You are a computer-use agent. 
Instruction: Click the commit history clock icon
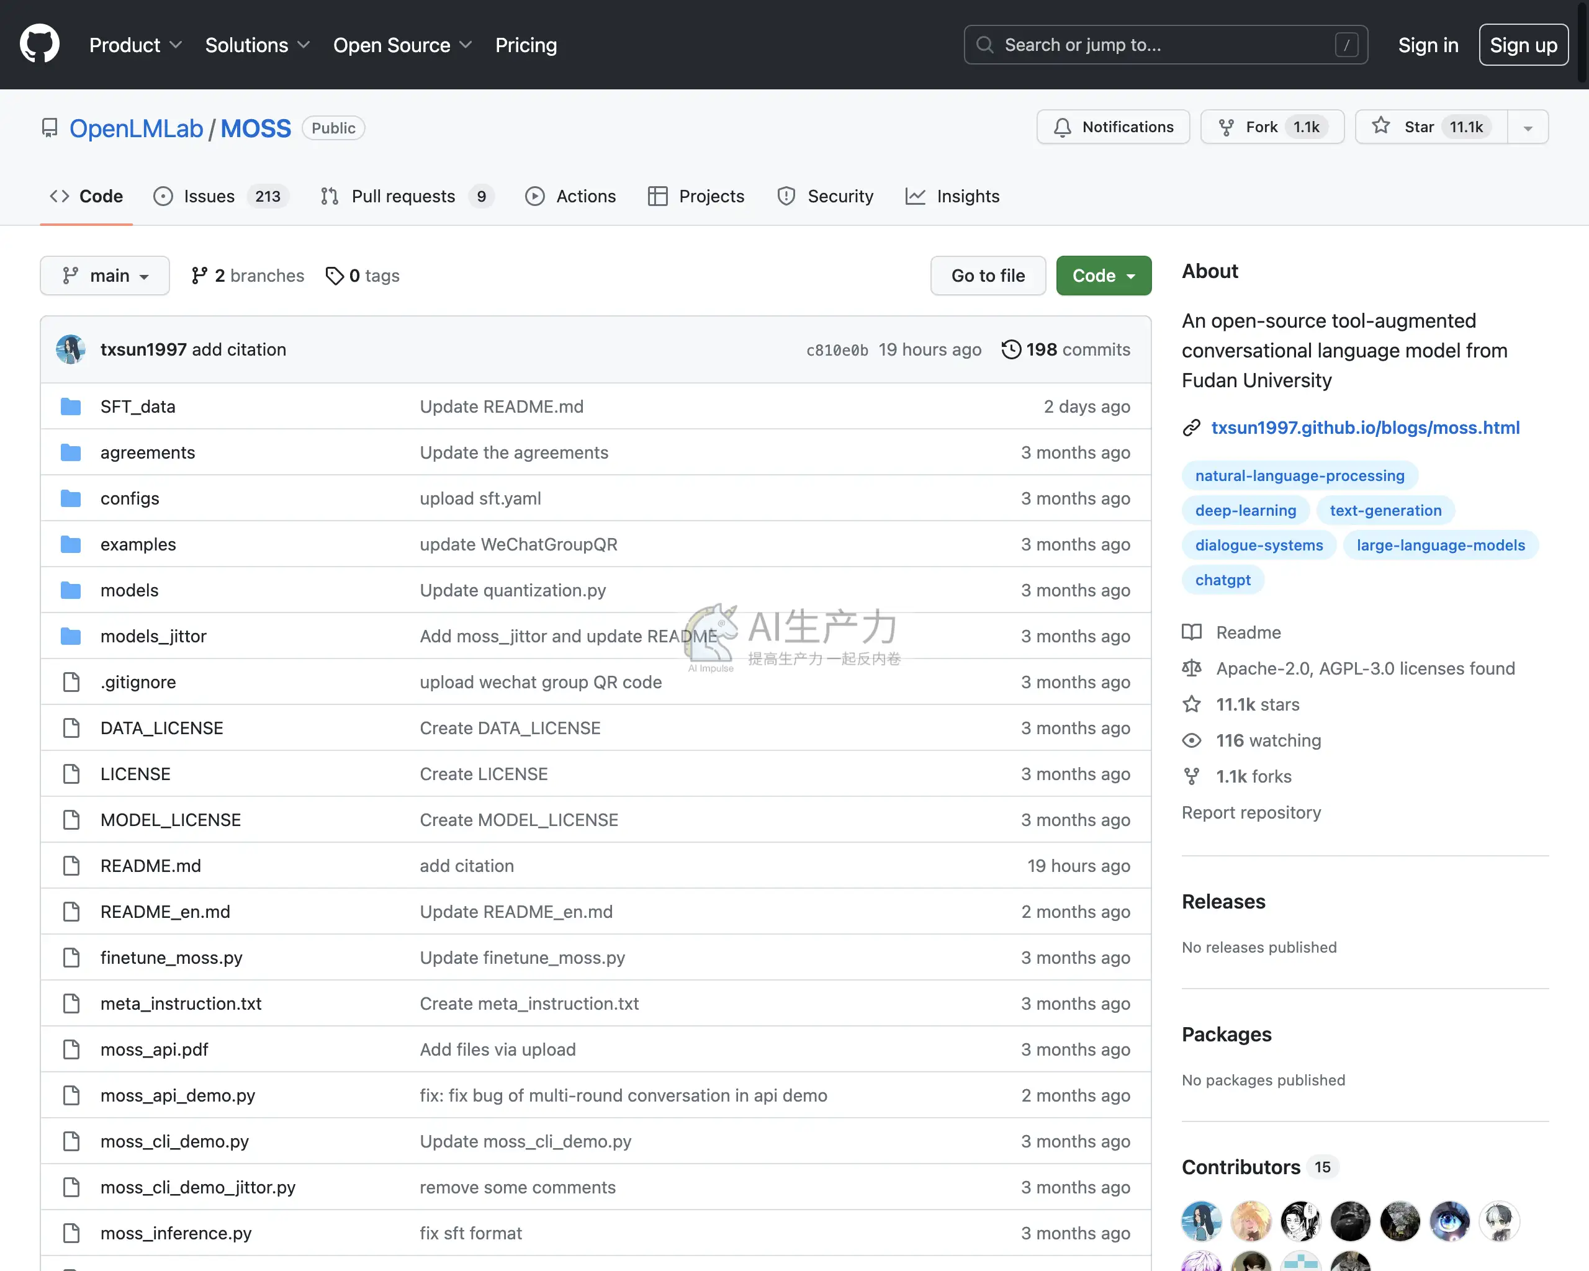(1011, 349)
